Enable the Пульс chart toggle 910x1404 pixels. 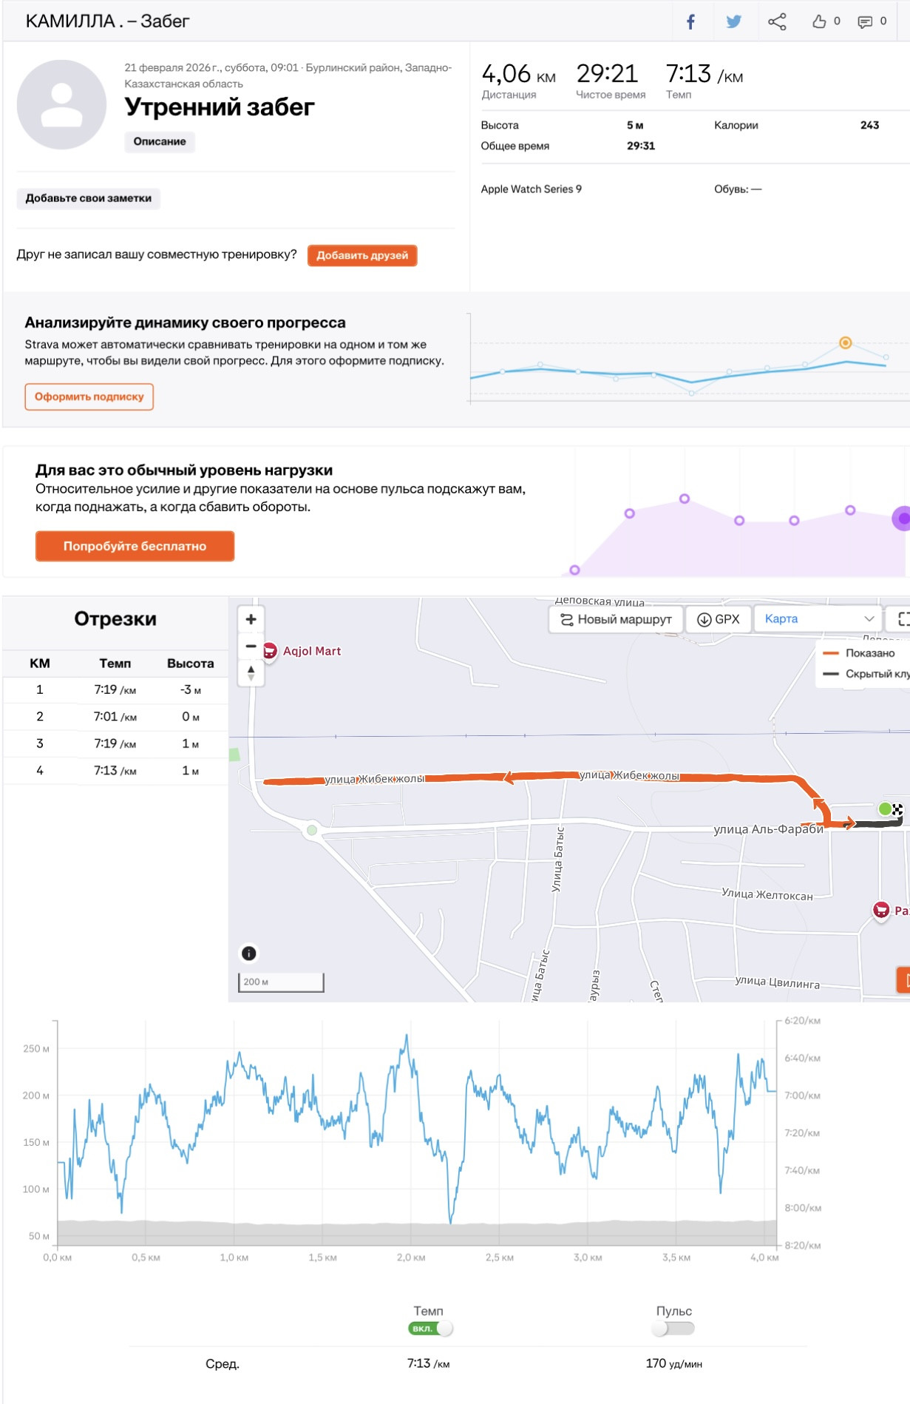coord(673,1328)
